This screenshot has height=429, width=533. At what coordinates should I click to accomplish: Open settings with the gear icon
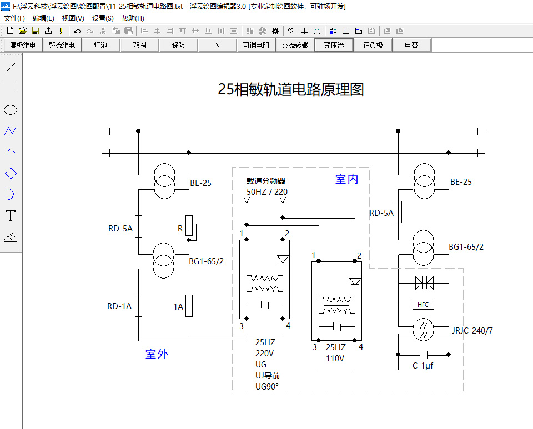tap(275, 31)
